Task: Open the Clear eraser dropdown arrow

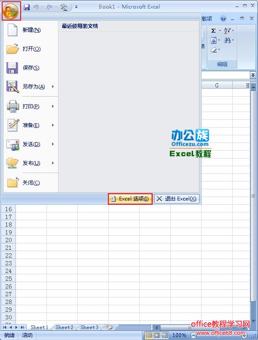Action: [x=219, y=50]
